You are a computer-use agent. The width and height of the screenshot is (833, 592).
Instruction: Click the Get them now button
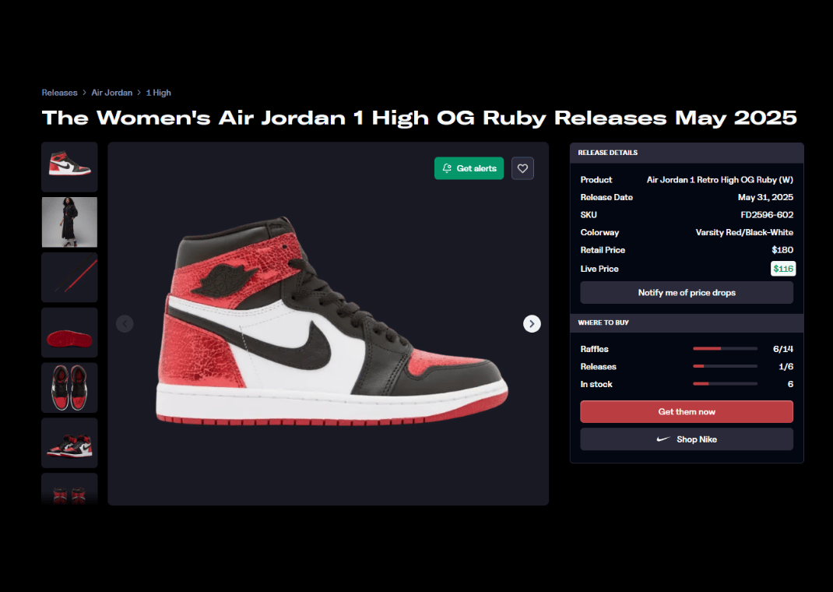point(687,412)
